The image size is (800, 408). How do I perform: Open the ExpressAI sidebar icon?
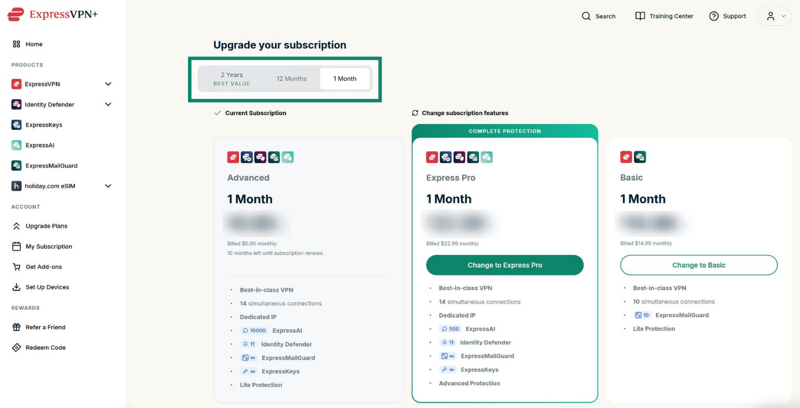(16, 145)
